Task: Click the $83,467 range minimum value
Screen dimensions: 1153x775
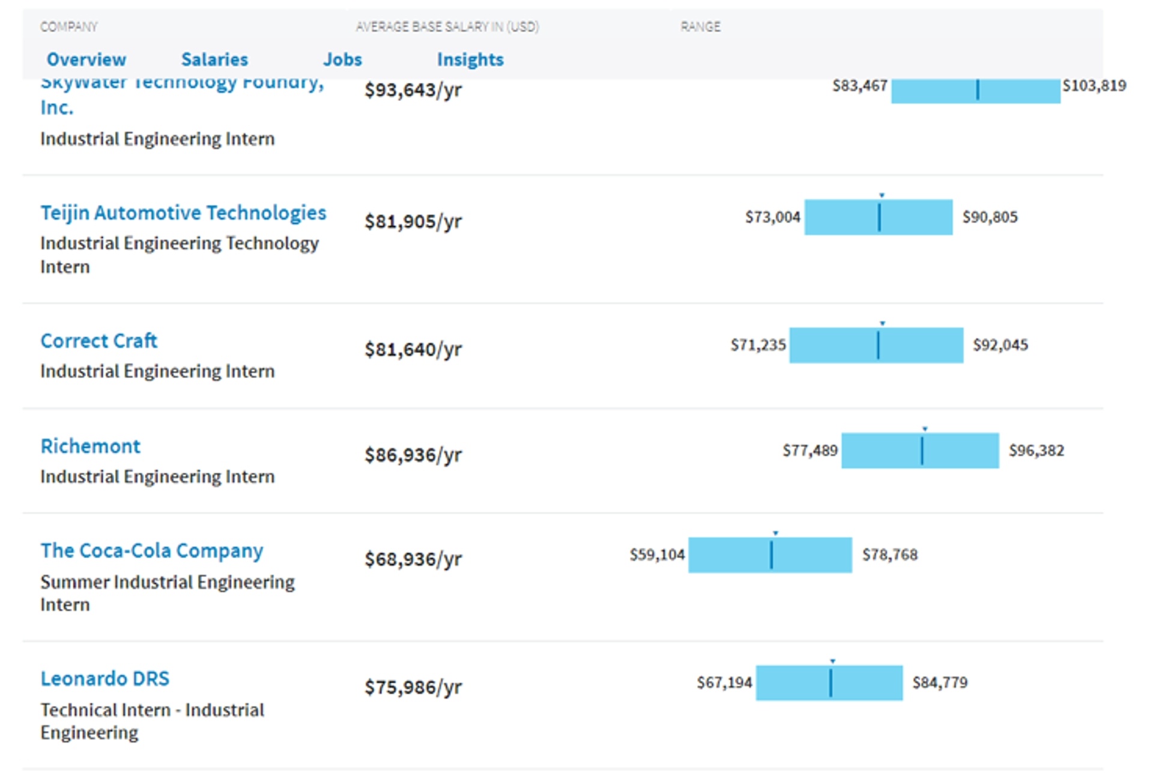Action: click(860, 86)
